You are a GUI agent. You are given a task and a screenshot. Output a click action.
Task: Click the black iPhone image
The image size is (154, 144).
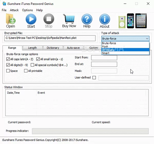tap(130, 21)
